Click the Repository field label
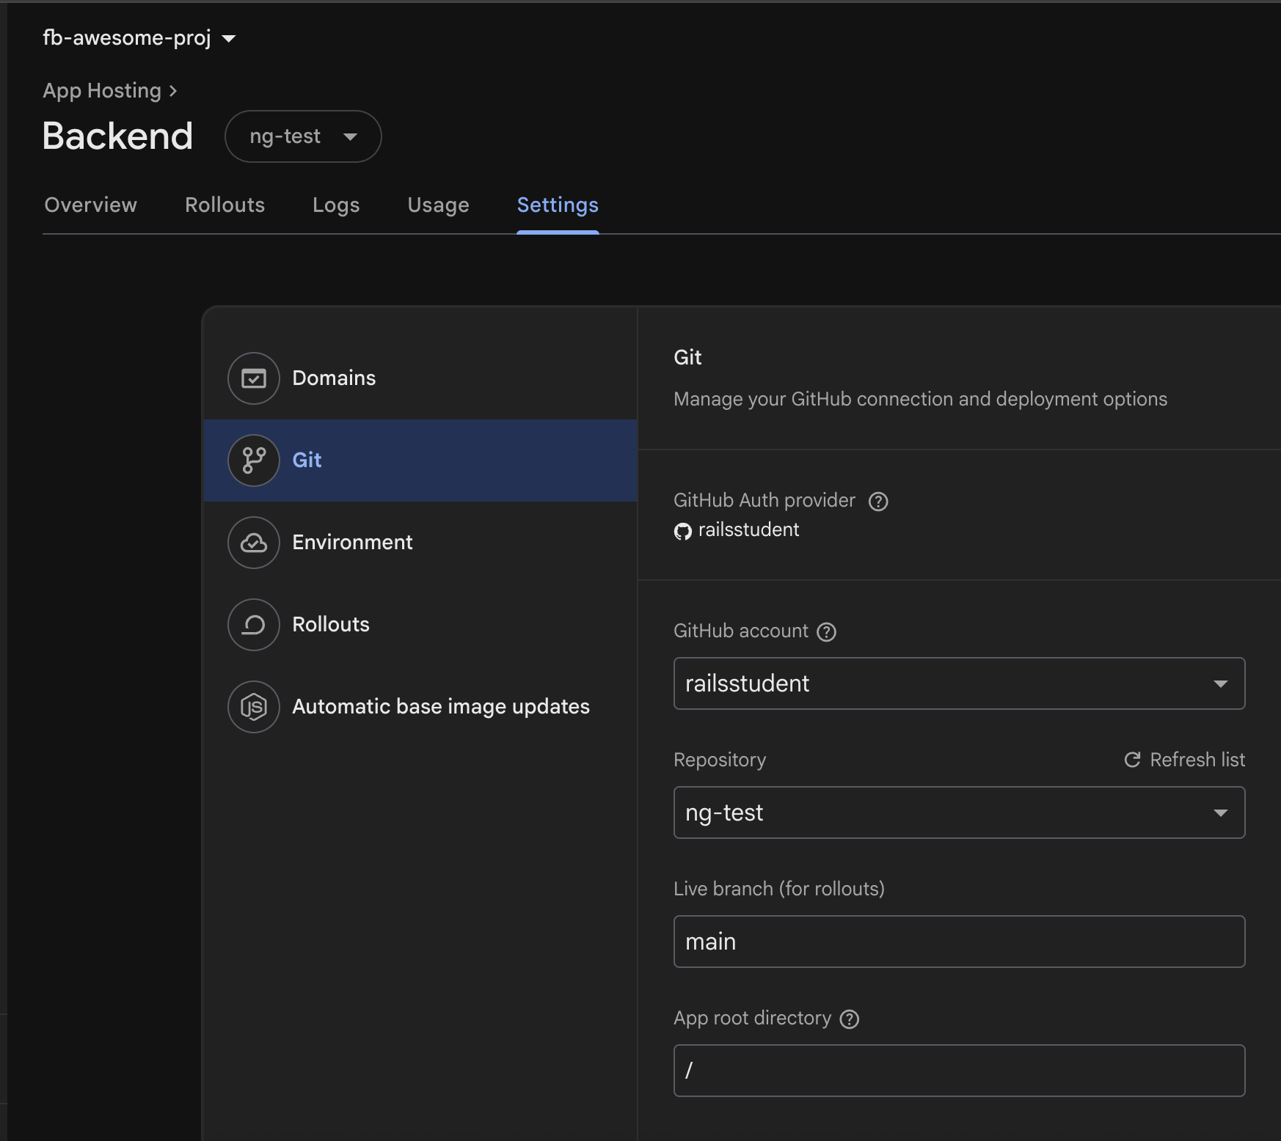Viewport: 1281px width, 1141px height. click(x=720, y=760)
